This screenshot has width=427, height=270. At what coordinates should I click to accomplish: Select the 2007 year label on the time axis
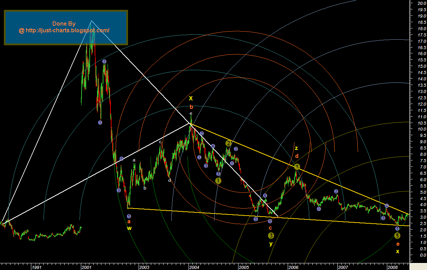point(343,268)
